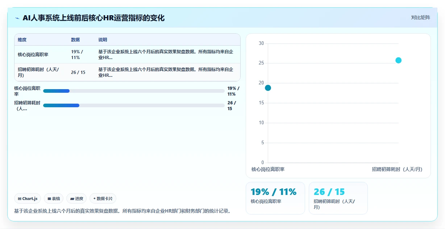Click the footnote text below the tag chips
The width and height of the screenshot is (445, 229).
click(x=122, y=211)
